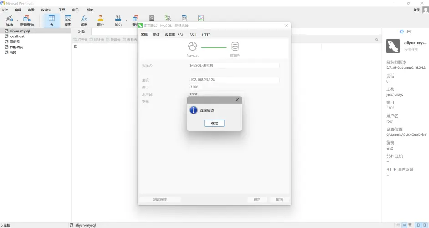Click the model toolbar icon

point(184,18)
